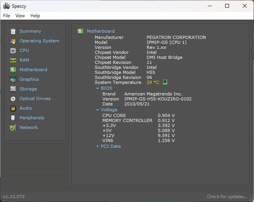Select the PEGATRON CORPORATION manufacturer value
Image resolution: width=254 pixels, height=202 pixels.
(176, 37)
